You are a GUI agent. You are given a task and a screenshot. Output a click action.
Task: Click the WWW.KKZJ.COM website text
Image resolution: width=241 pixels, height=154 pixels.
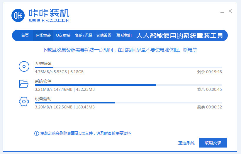[49, 21]
